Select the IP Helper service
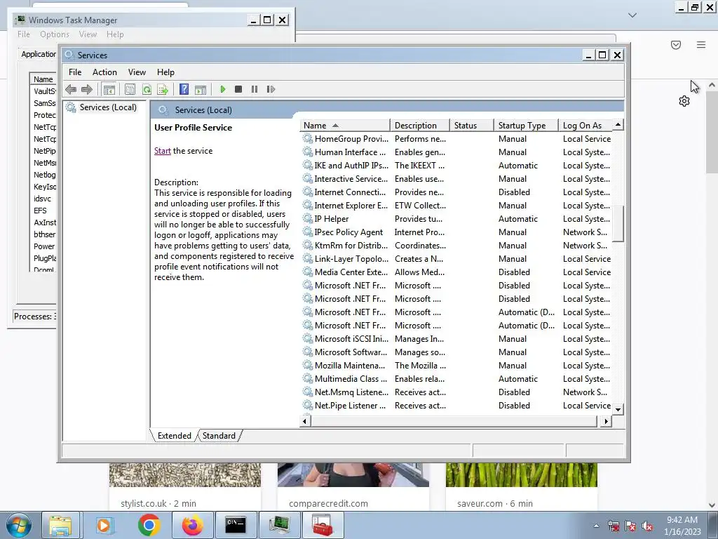The image size is (718, 539). [x=456, y=219]
